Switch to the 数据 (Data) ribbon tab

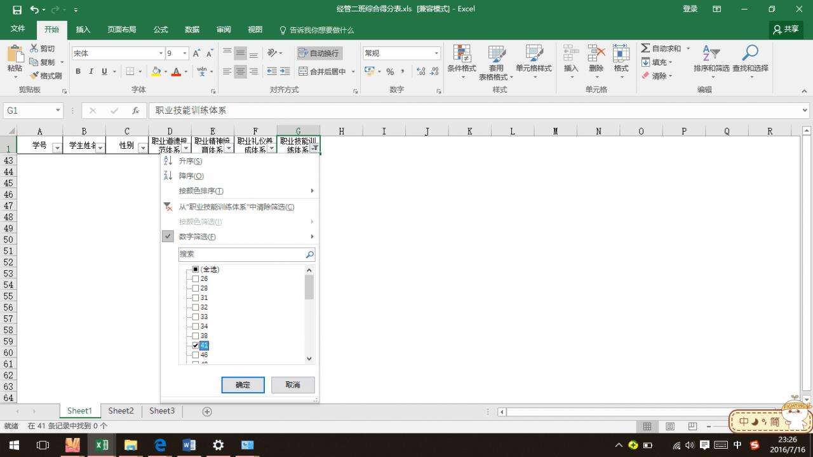pyautogui.click(x=192, y=30)
